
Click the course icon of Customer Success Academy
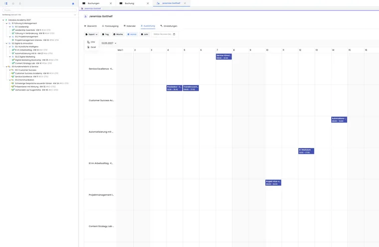point(13,73)
